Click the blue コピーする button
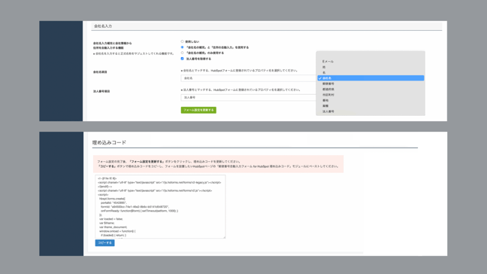487x274 pixels. pos(104,243)
